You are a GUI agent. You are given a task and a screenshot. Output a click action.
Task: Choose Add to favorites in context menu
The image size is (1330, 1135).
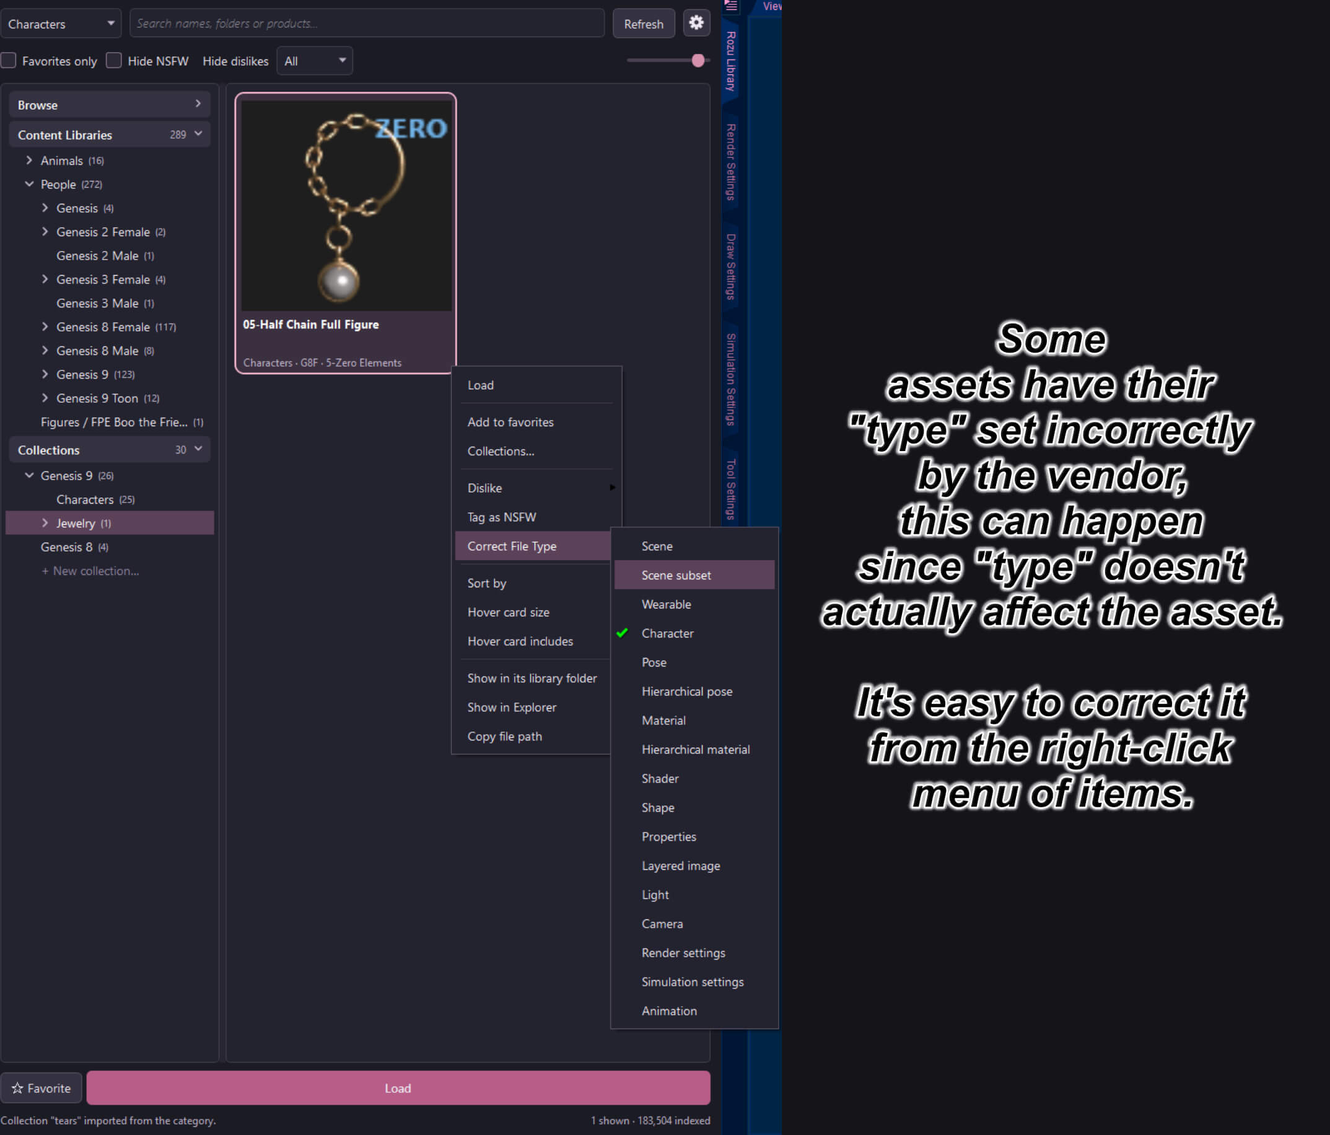point(536,422)
